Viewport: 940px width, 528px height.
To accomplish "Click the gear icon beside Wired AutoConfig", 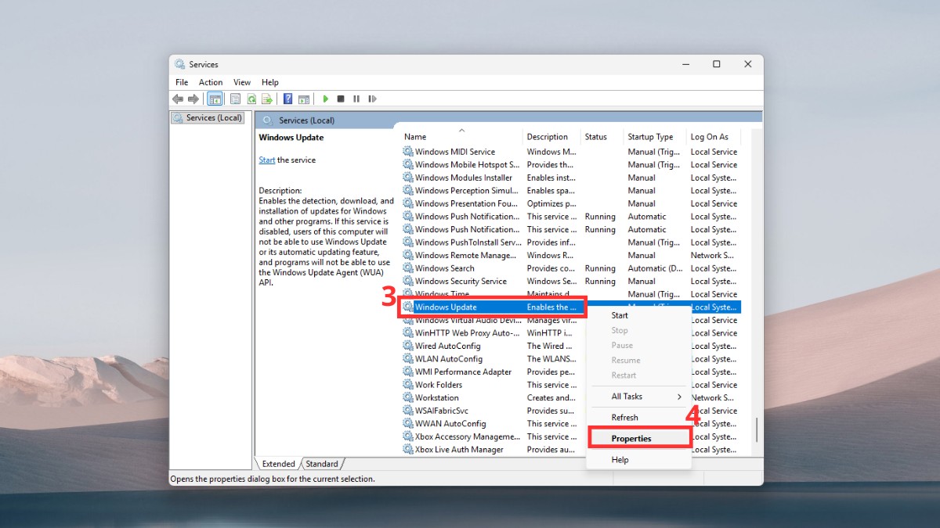I will 407,346.
